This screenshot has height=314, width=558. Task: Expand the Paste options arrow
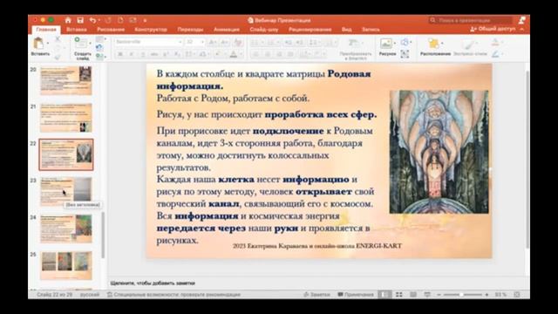pos(48,44)
